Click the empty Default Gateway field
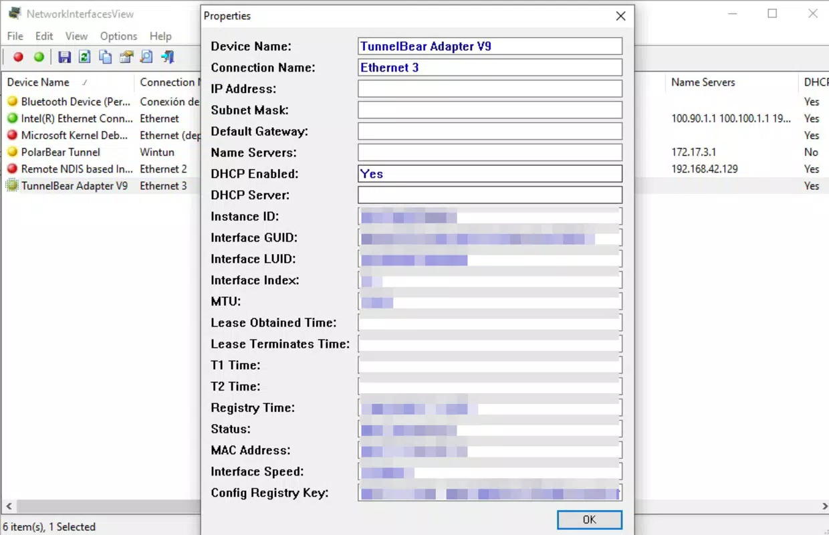This screenshot has width=829, height=535. click(x=490, y=131)
